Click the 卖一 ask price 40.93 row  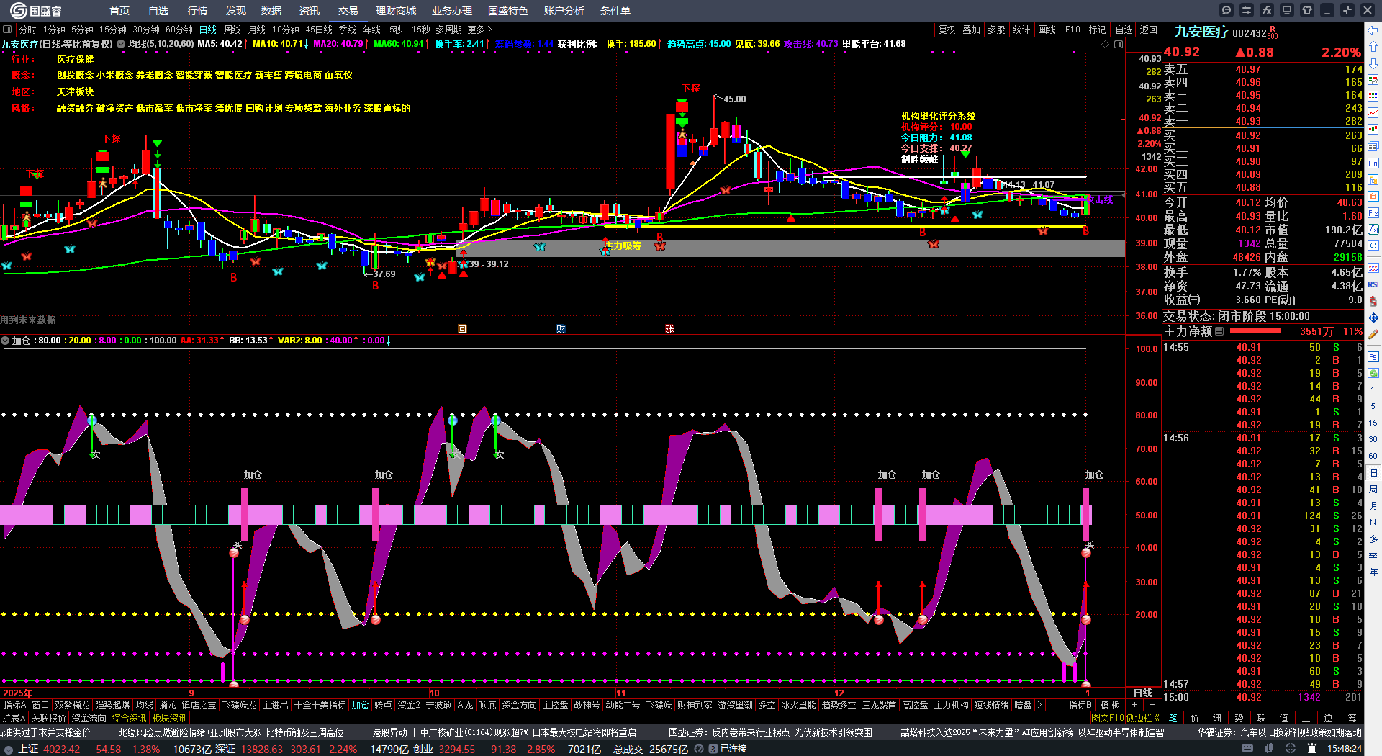pyautogui.click(x=1263, y=121)
